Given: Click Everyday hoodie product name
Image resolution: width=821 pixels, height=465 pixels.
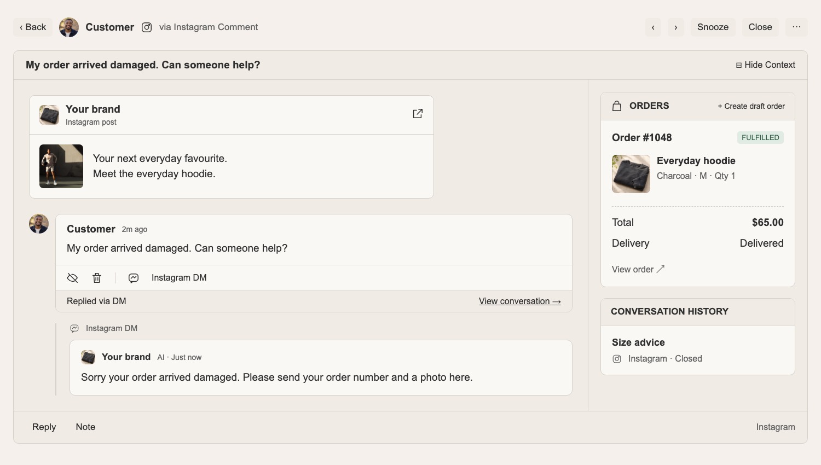Looking at the screenshot, I should click(x=696, y=161).
